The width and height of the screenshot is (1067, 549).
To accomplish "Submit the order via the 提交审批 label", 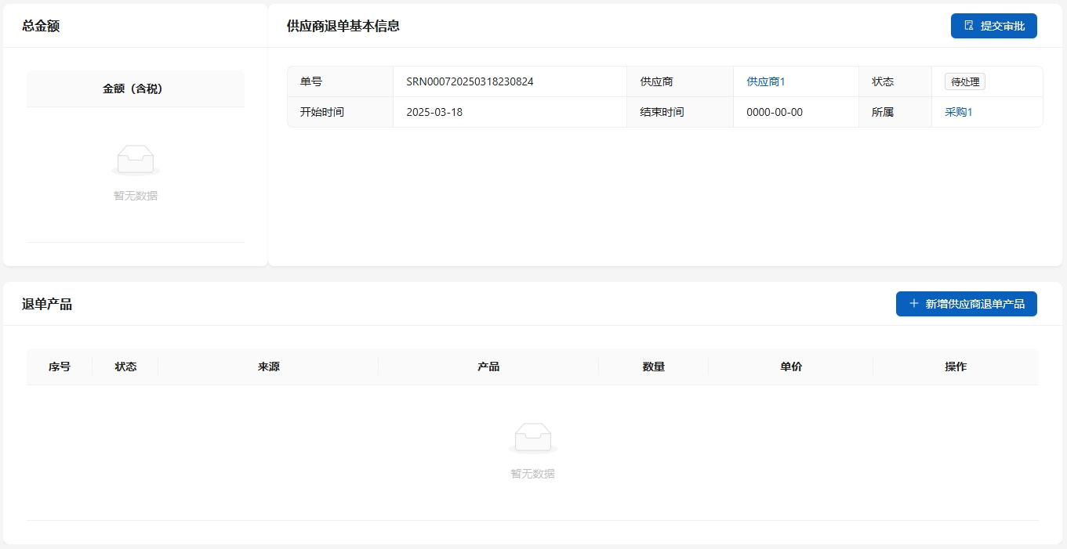I will tap(1002, 26).
